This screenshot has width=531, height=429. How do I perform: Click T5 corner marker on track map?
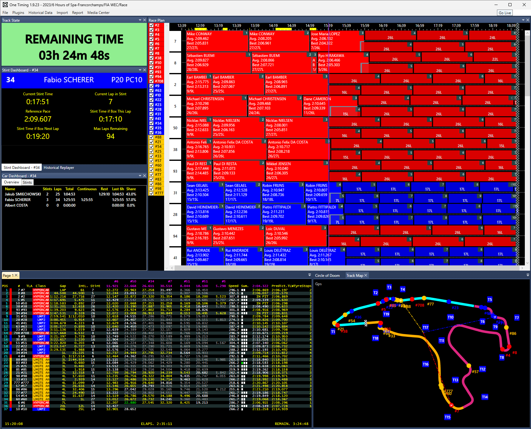490,299
